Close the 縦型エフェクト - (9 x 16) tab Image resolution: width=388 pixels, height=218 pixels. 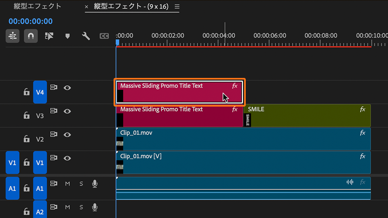[x=86, y=7]
